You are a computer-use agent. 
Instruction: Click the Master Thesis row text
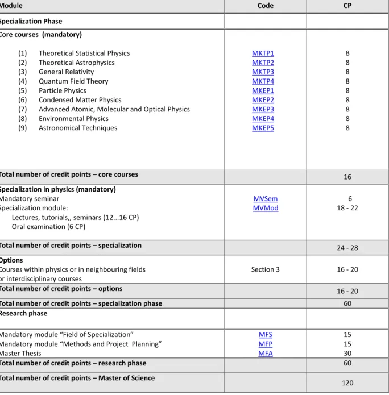[20, 353]
